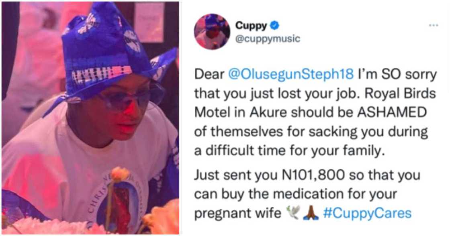
Task: Click the N101,800 amount in the tweet
Action: click(313, 175)
